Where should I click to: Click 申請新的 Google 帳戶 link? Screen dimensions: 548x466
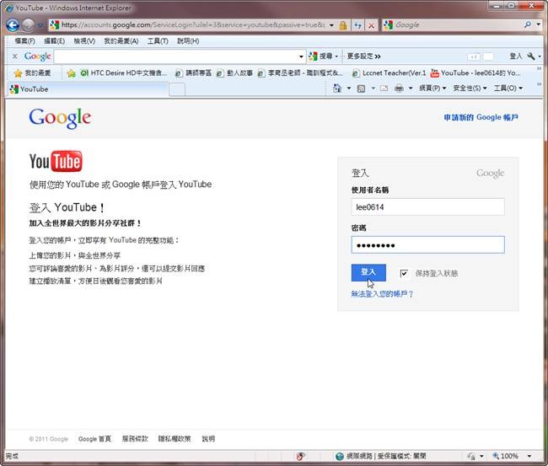pyautogui.click(x=481, y=117)
